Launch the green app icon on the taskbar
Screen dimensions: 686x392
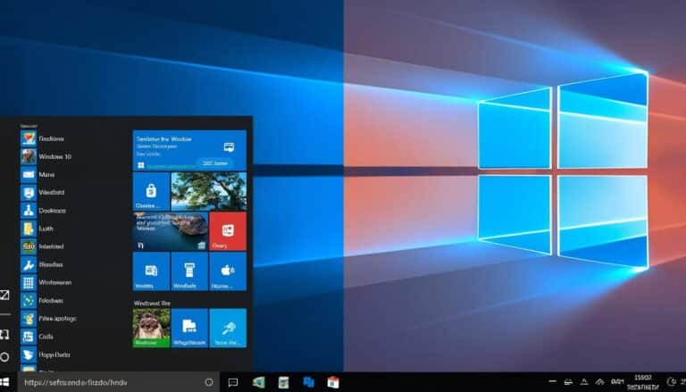coord(258,382)
